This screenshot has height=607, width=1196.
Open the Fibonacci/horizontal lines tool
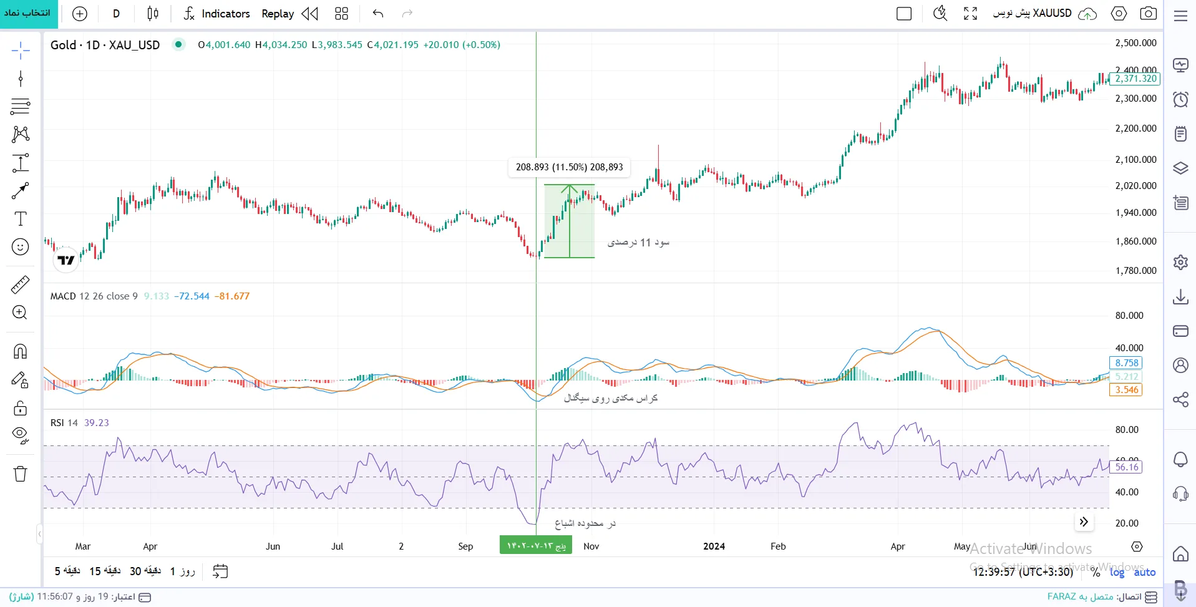click(21, 107)
